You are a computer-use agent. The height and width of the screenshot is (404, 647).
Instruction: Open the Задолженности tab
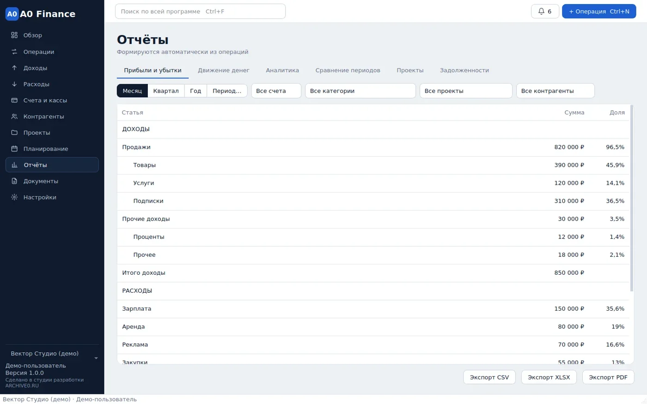click(x=464, y=70)
